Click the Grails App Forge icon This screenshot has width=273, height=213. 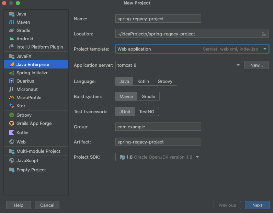click(12, 123)
